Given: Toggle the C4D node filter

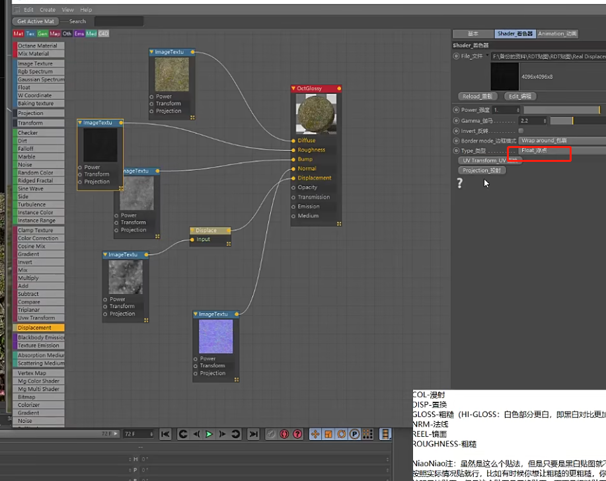Looking at the screenshot, I should (x=104, y=34).
